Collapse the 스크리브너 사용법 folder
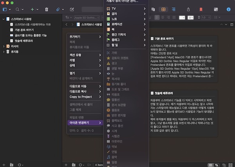 (x=4, y=19)
